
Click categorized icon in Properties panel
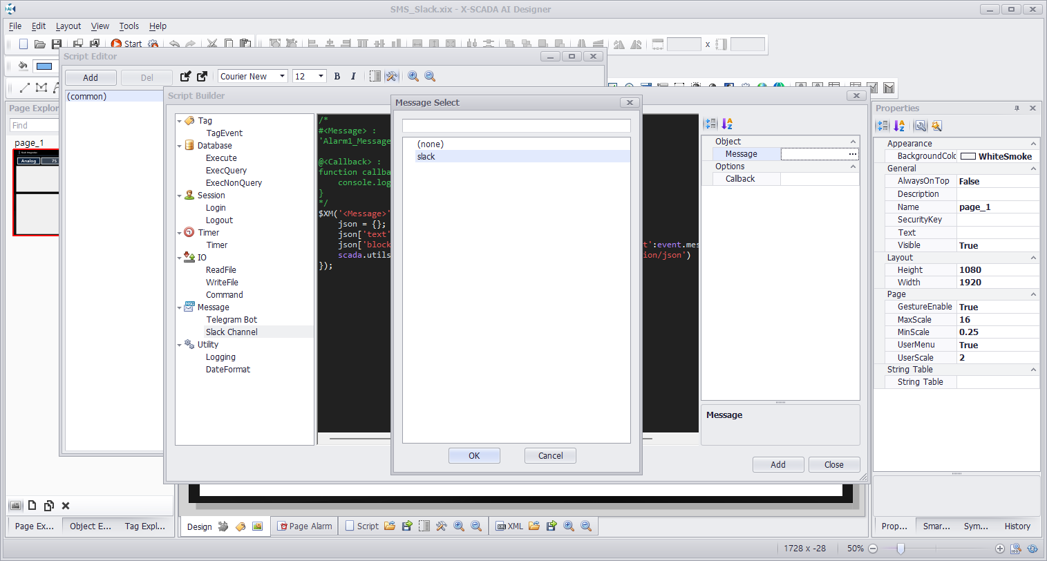pyautogui.click(x=883, y=126)
